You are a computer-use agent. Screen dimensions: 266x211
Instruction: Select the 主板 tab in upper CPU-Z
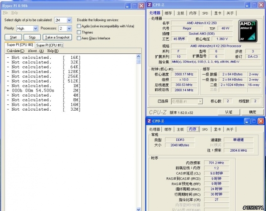(x=180, y=13)
